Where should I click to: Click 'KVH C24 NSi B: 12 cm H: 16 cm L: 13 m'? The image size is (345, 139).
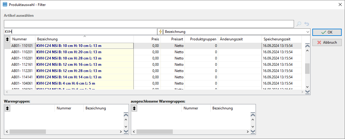pos(69,65)
